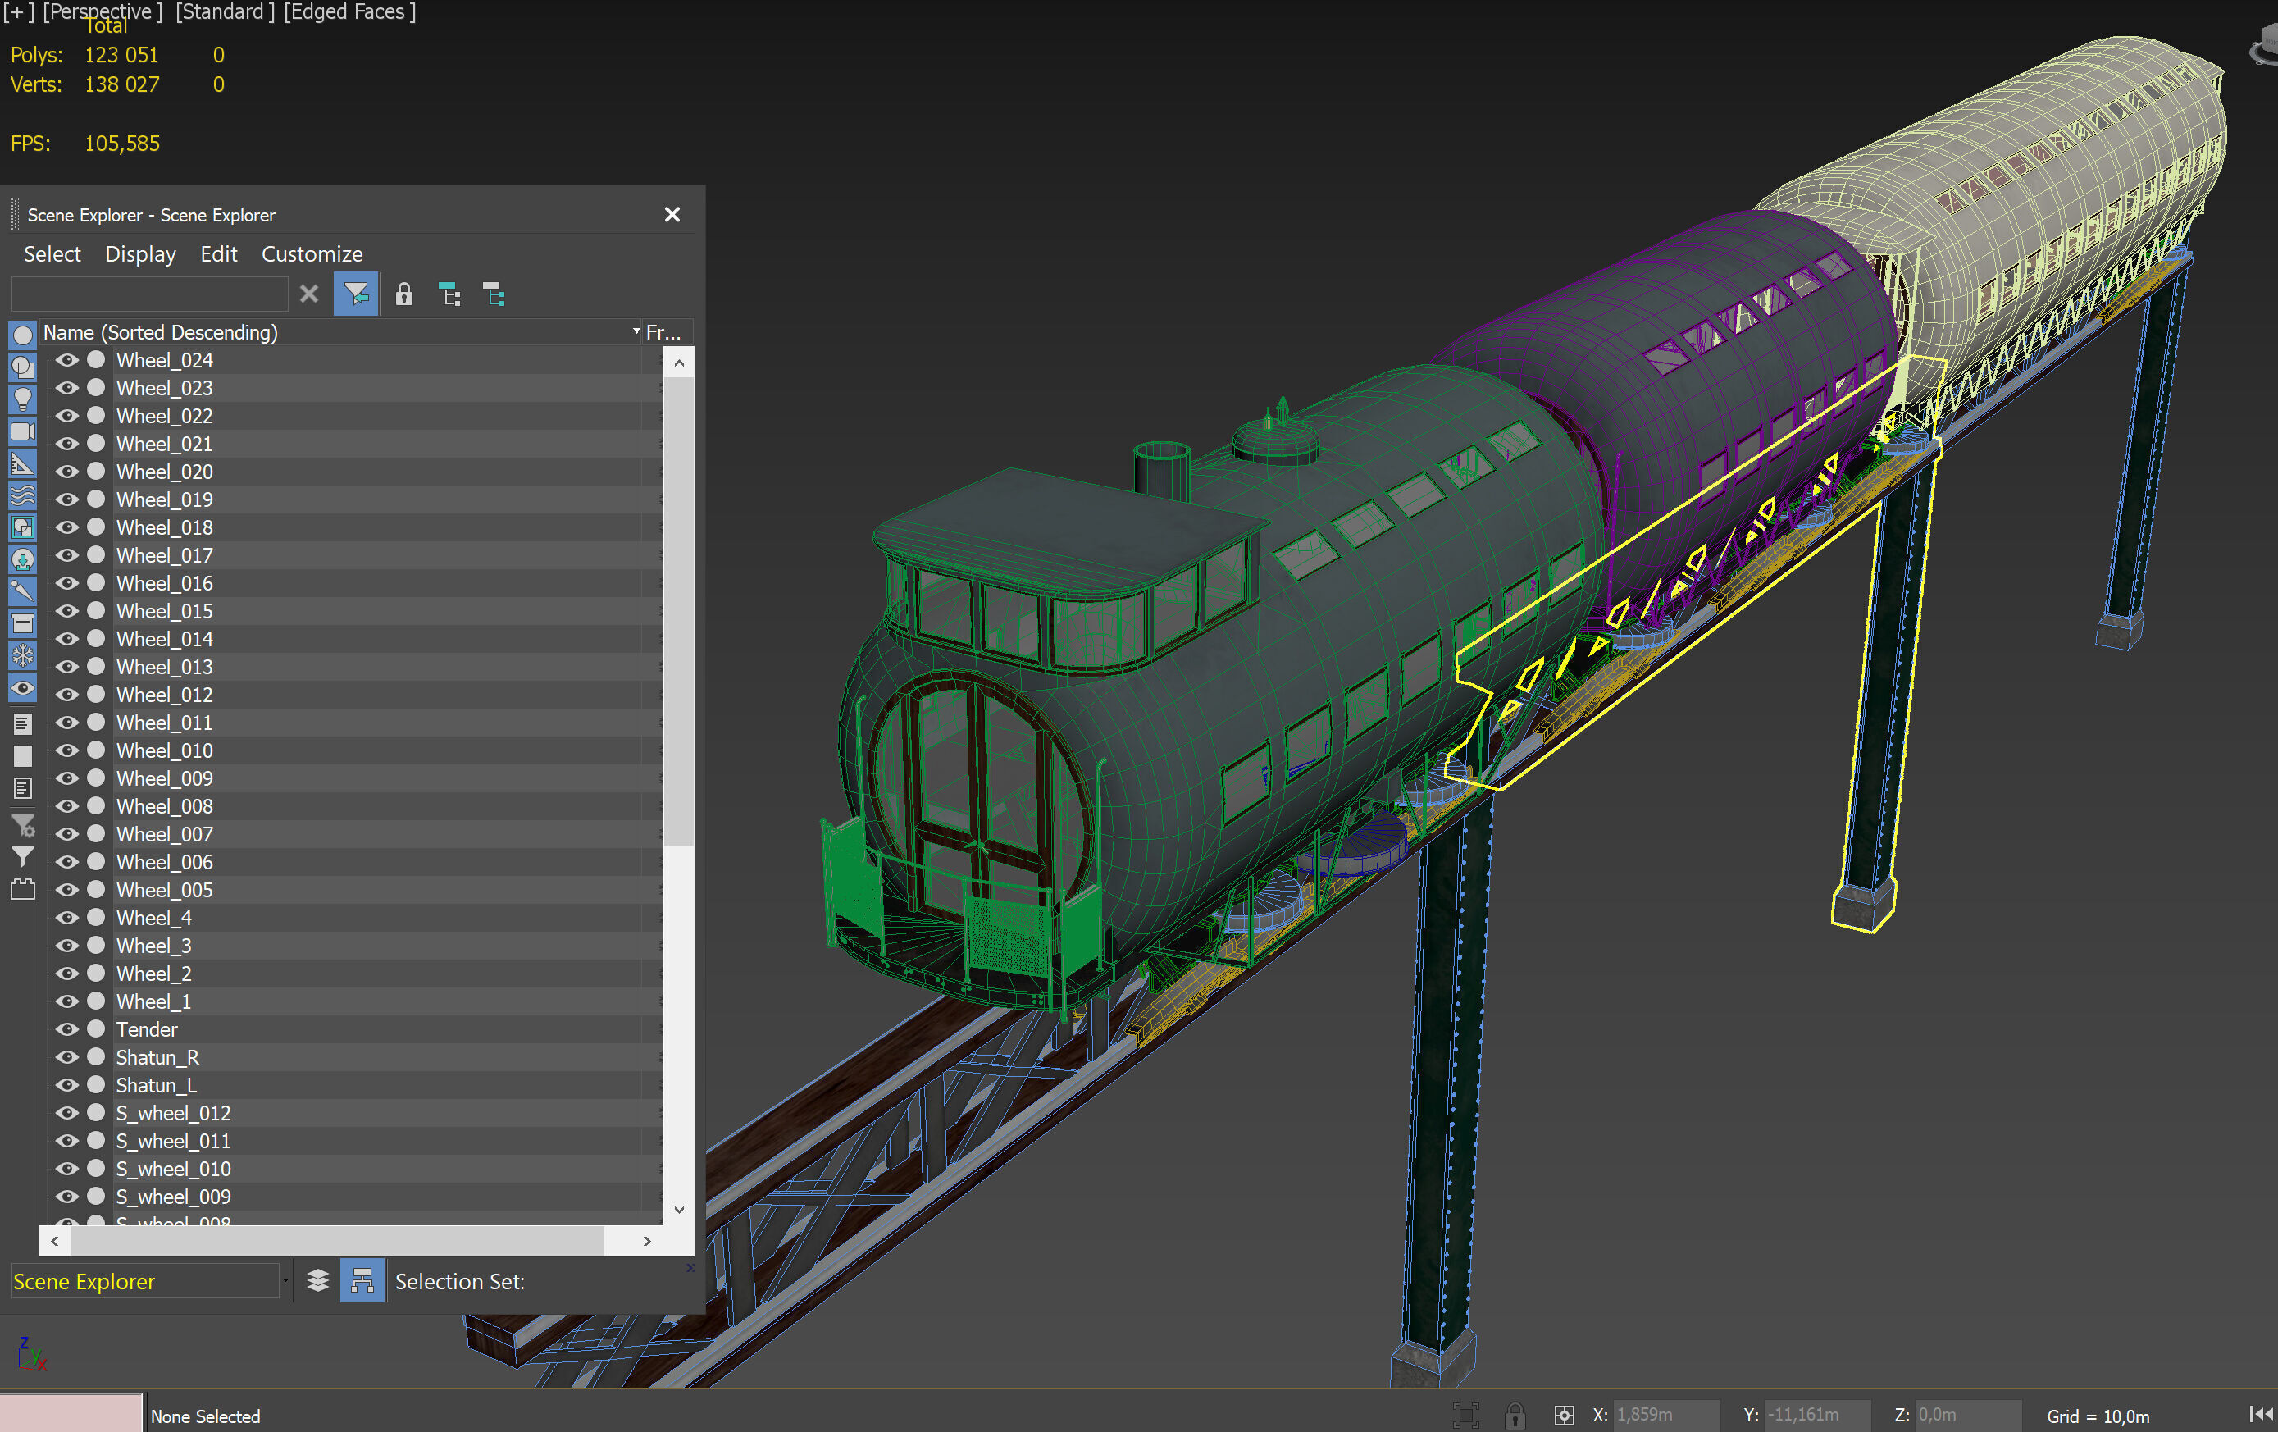Viewport: 2278px width, 1432px height.
Task: Open the Display menu
Action: click(x=140, y=253)
